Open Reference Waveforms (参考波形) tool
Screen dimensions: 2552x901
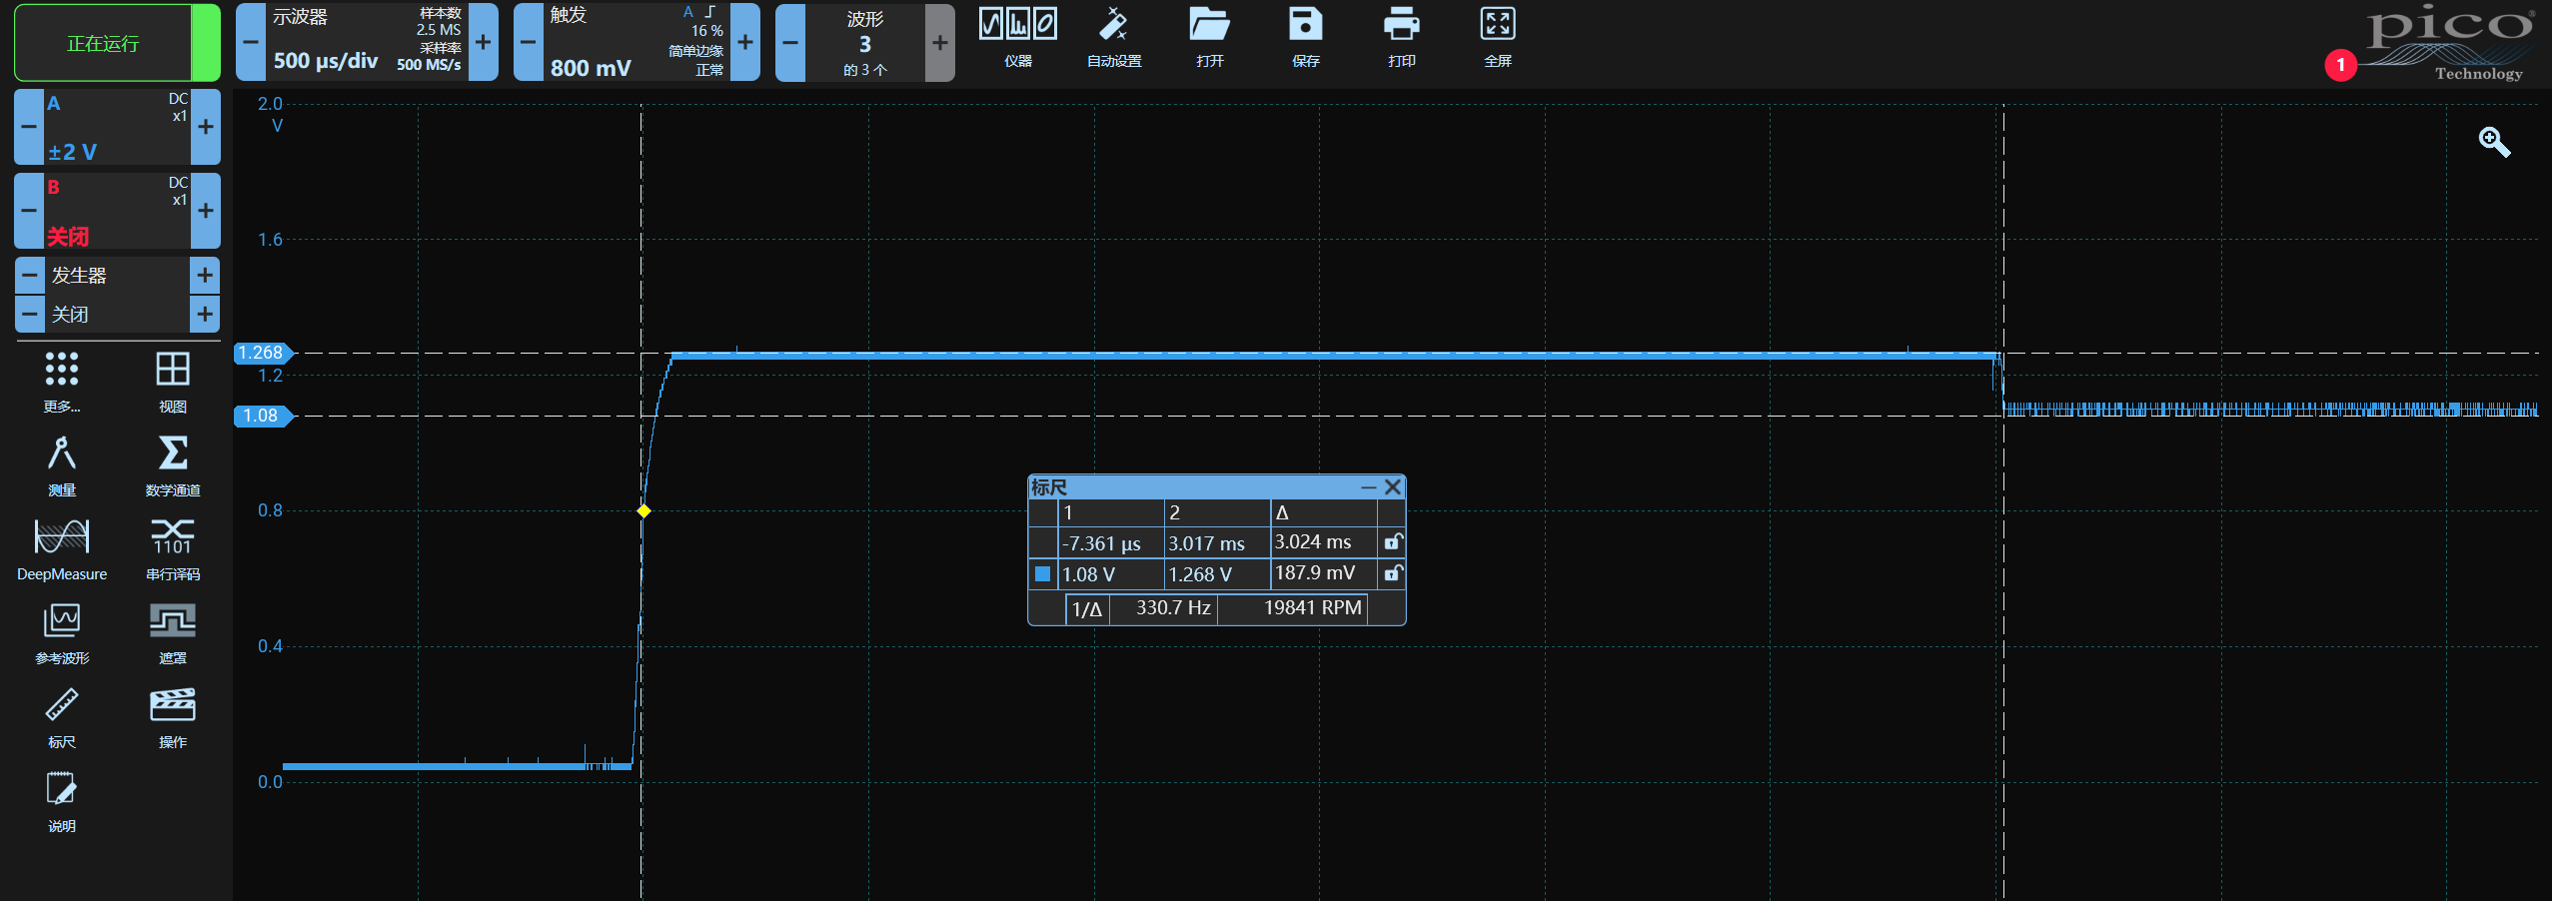(x=62, y=632)
